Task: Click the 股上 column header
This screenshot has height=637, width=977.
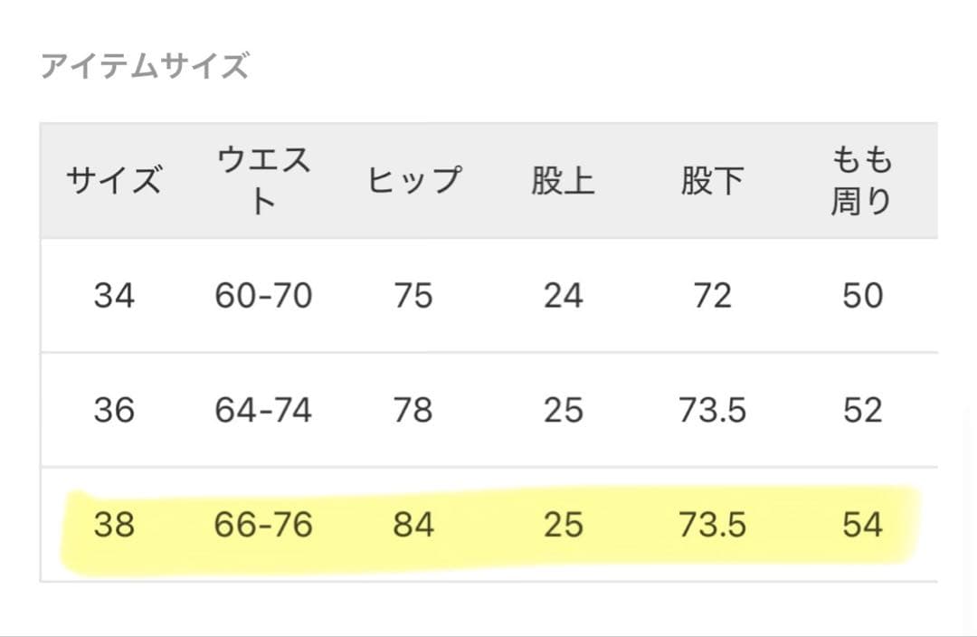Action: (x=563, y=181)
